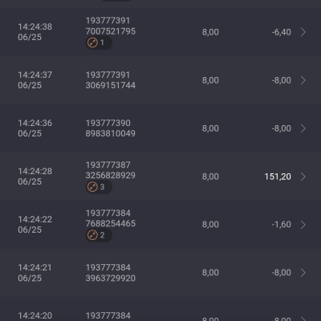
Task: Open the free spins badge showing 2
Action: [99, 235]
